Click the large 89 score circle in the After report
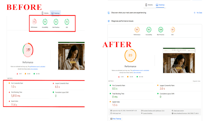216x121 pixels. pyautogui.click(x=130, y=55)
